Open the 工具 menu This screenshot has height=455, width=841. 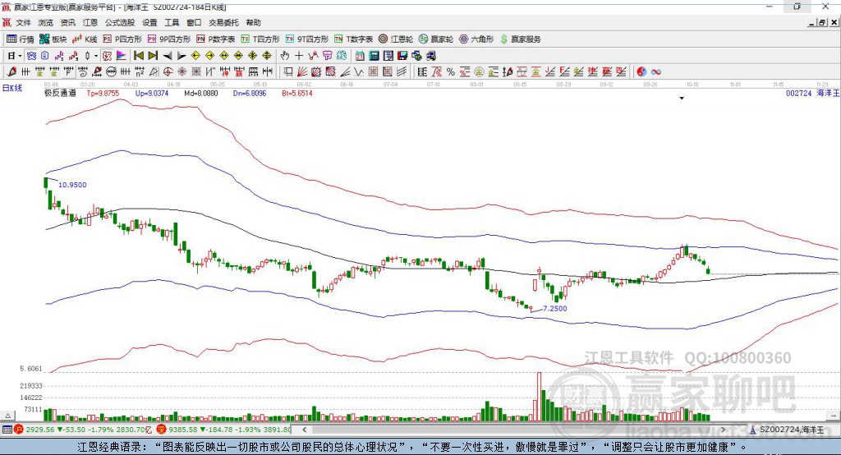tap(172, 22)
